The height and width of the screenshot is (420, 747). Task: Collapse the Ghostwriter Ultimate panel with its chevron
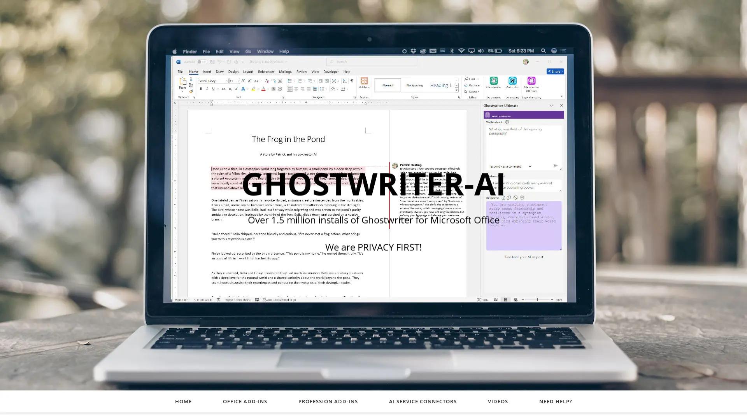[551, 105]
